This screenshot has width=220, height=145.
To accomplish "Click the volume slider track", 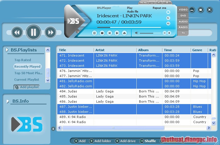I will coord(150,33).
